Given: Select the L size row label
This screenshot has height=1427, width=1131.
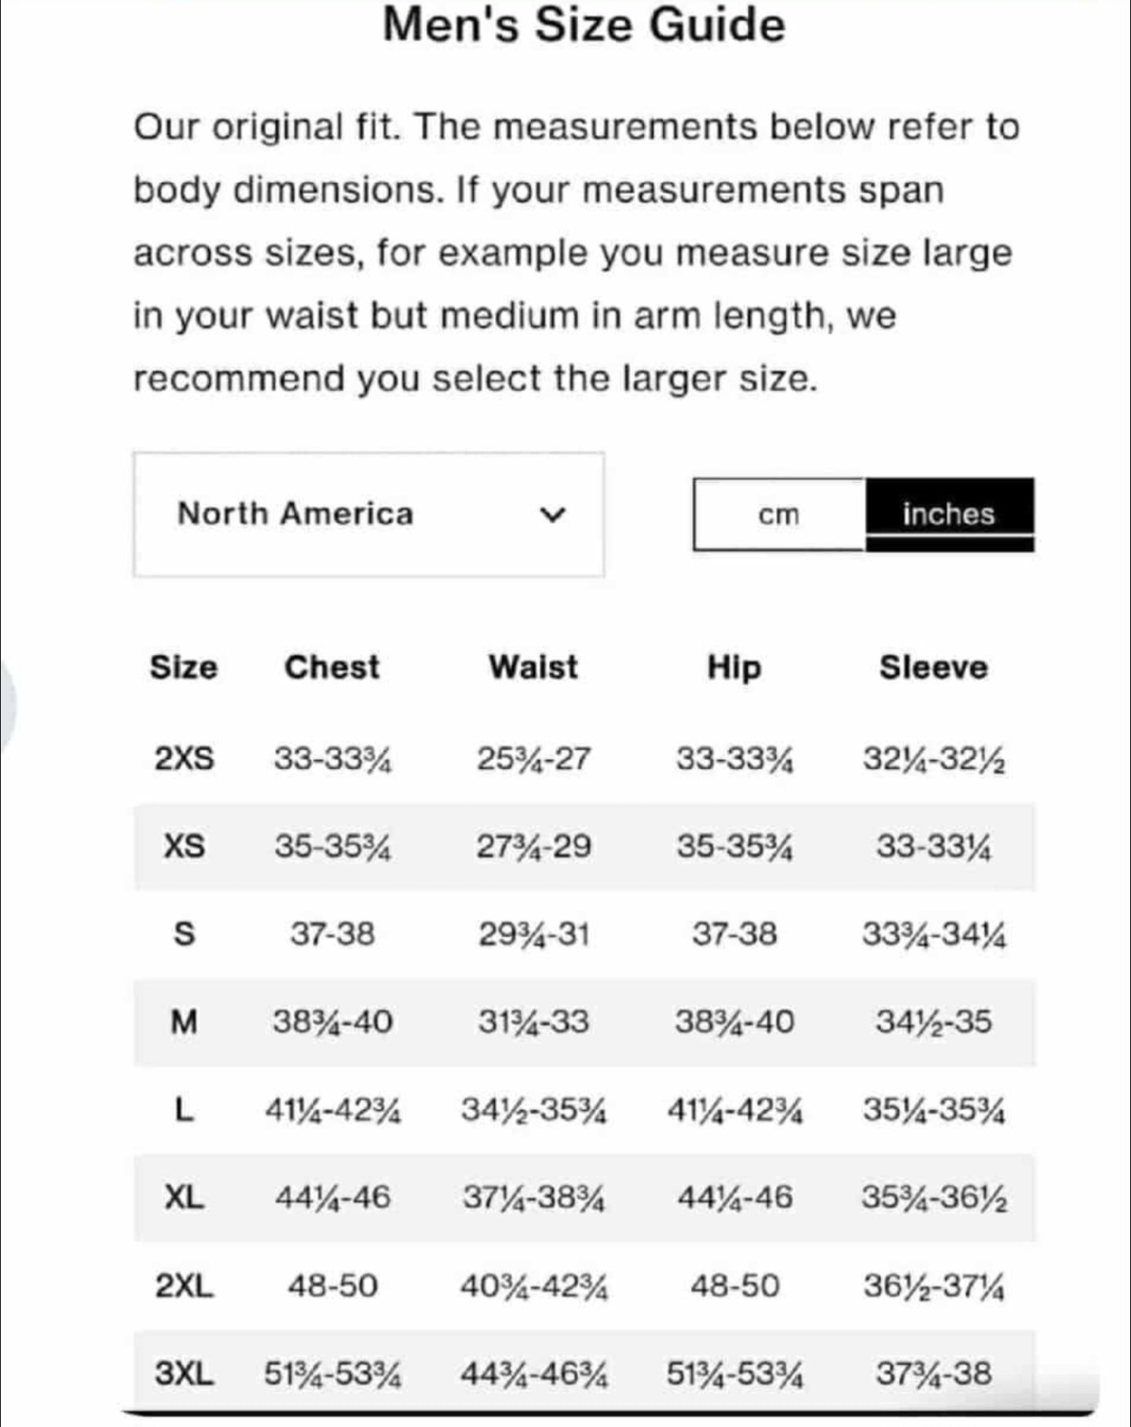Looking at the screenshot, I should pyautogui.click(x=184, y=1110).
